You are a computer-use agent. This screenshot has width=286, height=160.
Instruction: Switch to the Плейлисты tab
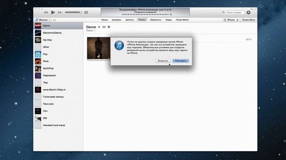click(156, 20)
